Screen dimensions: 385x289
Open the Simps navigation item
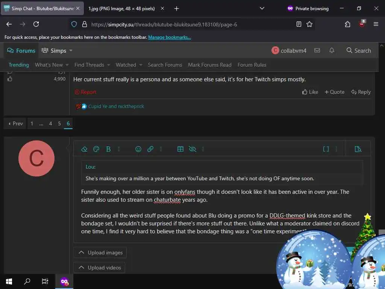[x=54, y=51]
